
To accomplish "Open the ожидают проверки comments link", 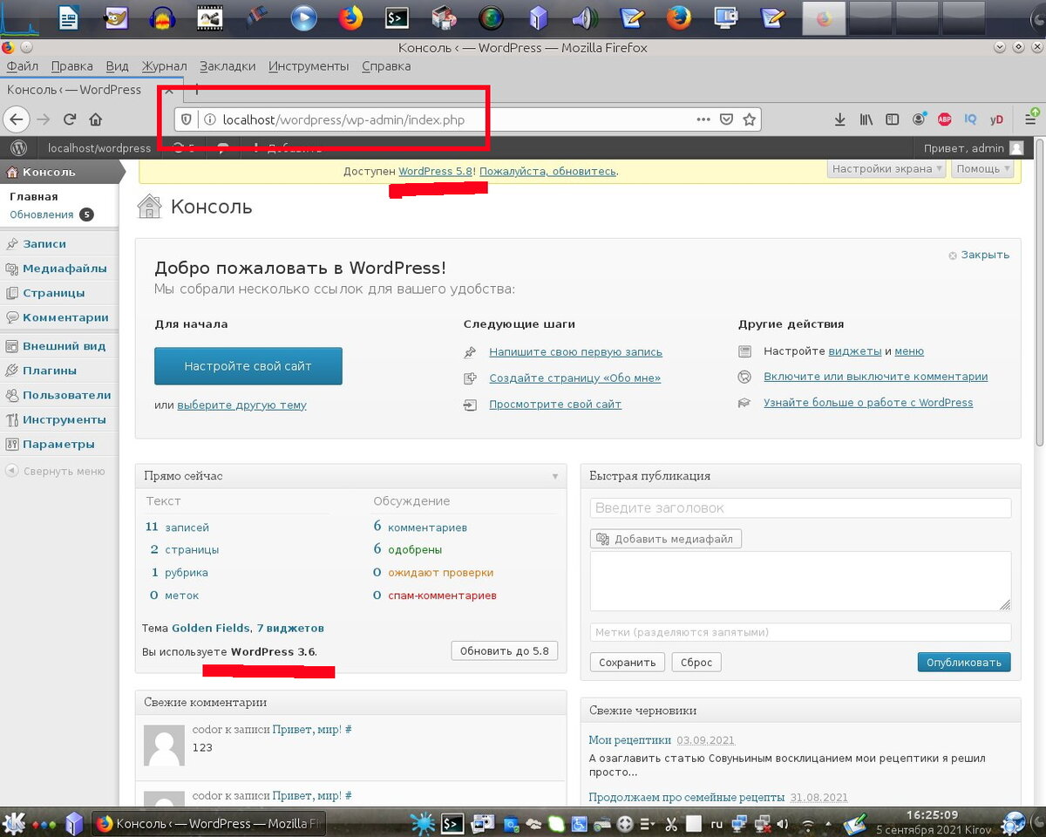I will [x=440, y=573].
